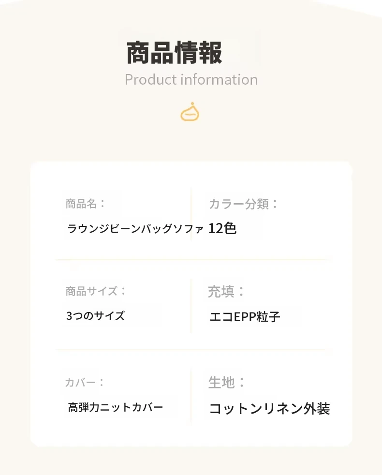This screenshot has width=382, height=475.
Task: Click the ラウンジビーンバッグソファ product name value
Action: 135,228
